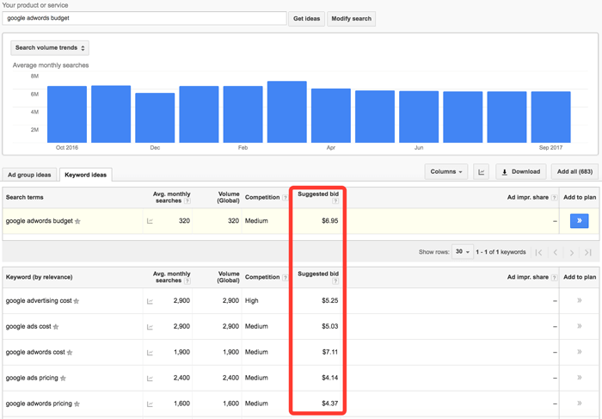Click the $6.95 suggested bid value

tap(329, 221)
